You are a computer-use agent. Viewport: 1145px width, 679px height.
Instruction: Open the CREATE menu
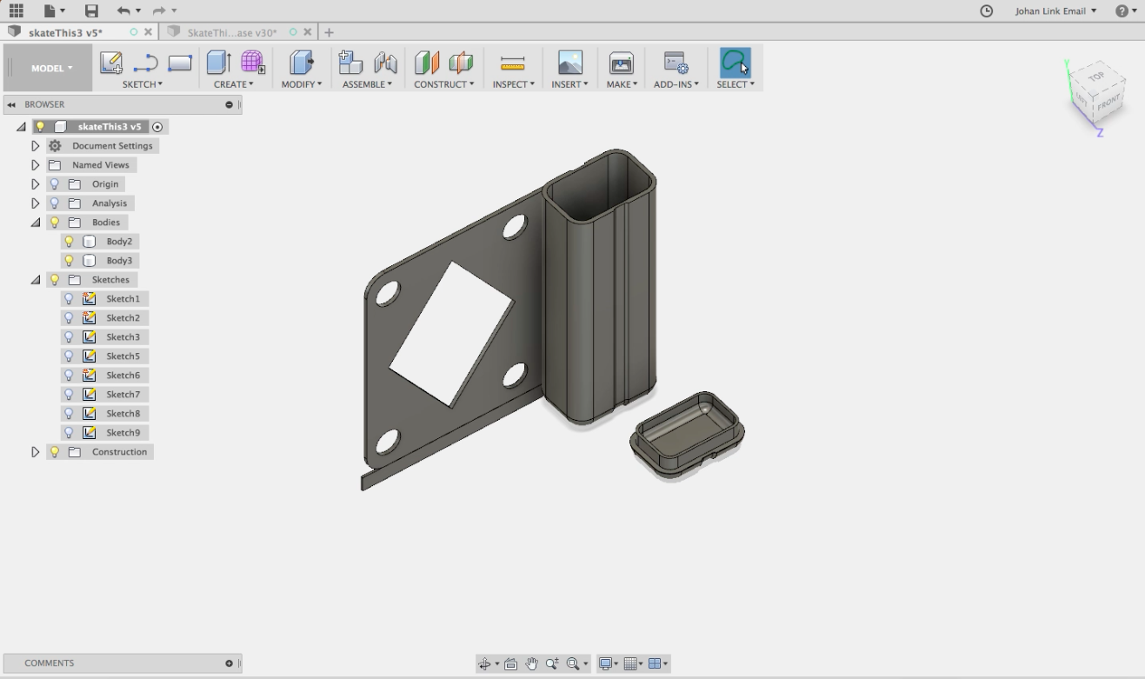point(234,84)
